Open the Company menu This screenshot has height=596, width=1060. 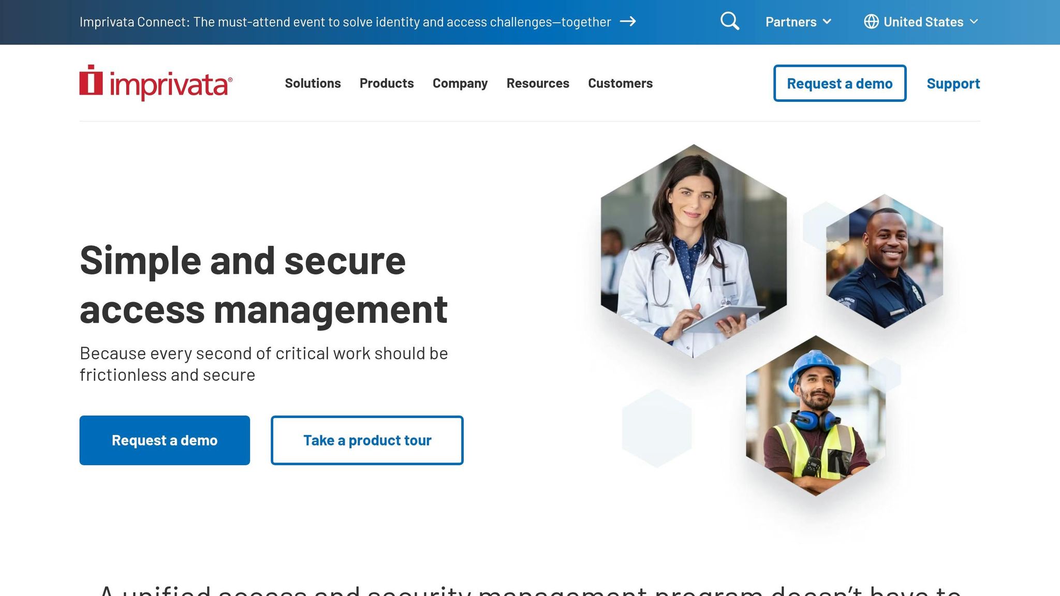(x=460, y=83)
